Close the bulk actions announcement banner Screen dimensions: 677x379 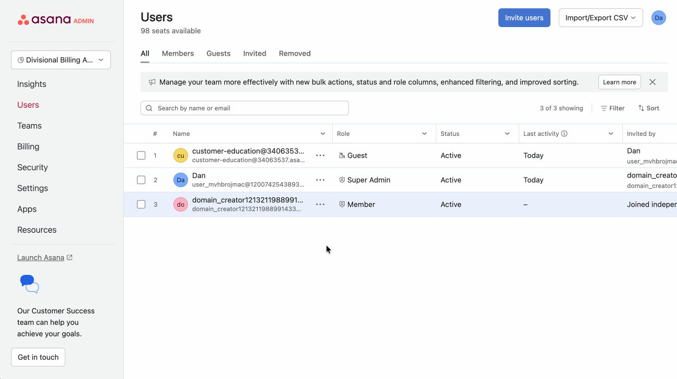652,82
